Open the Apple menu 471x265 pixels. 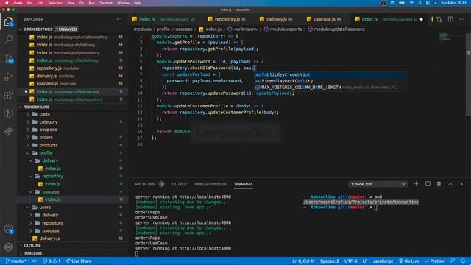pyautogui.click(x=7, y=3)
